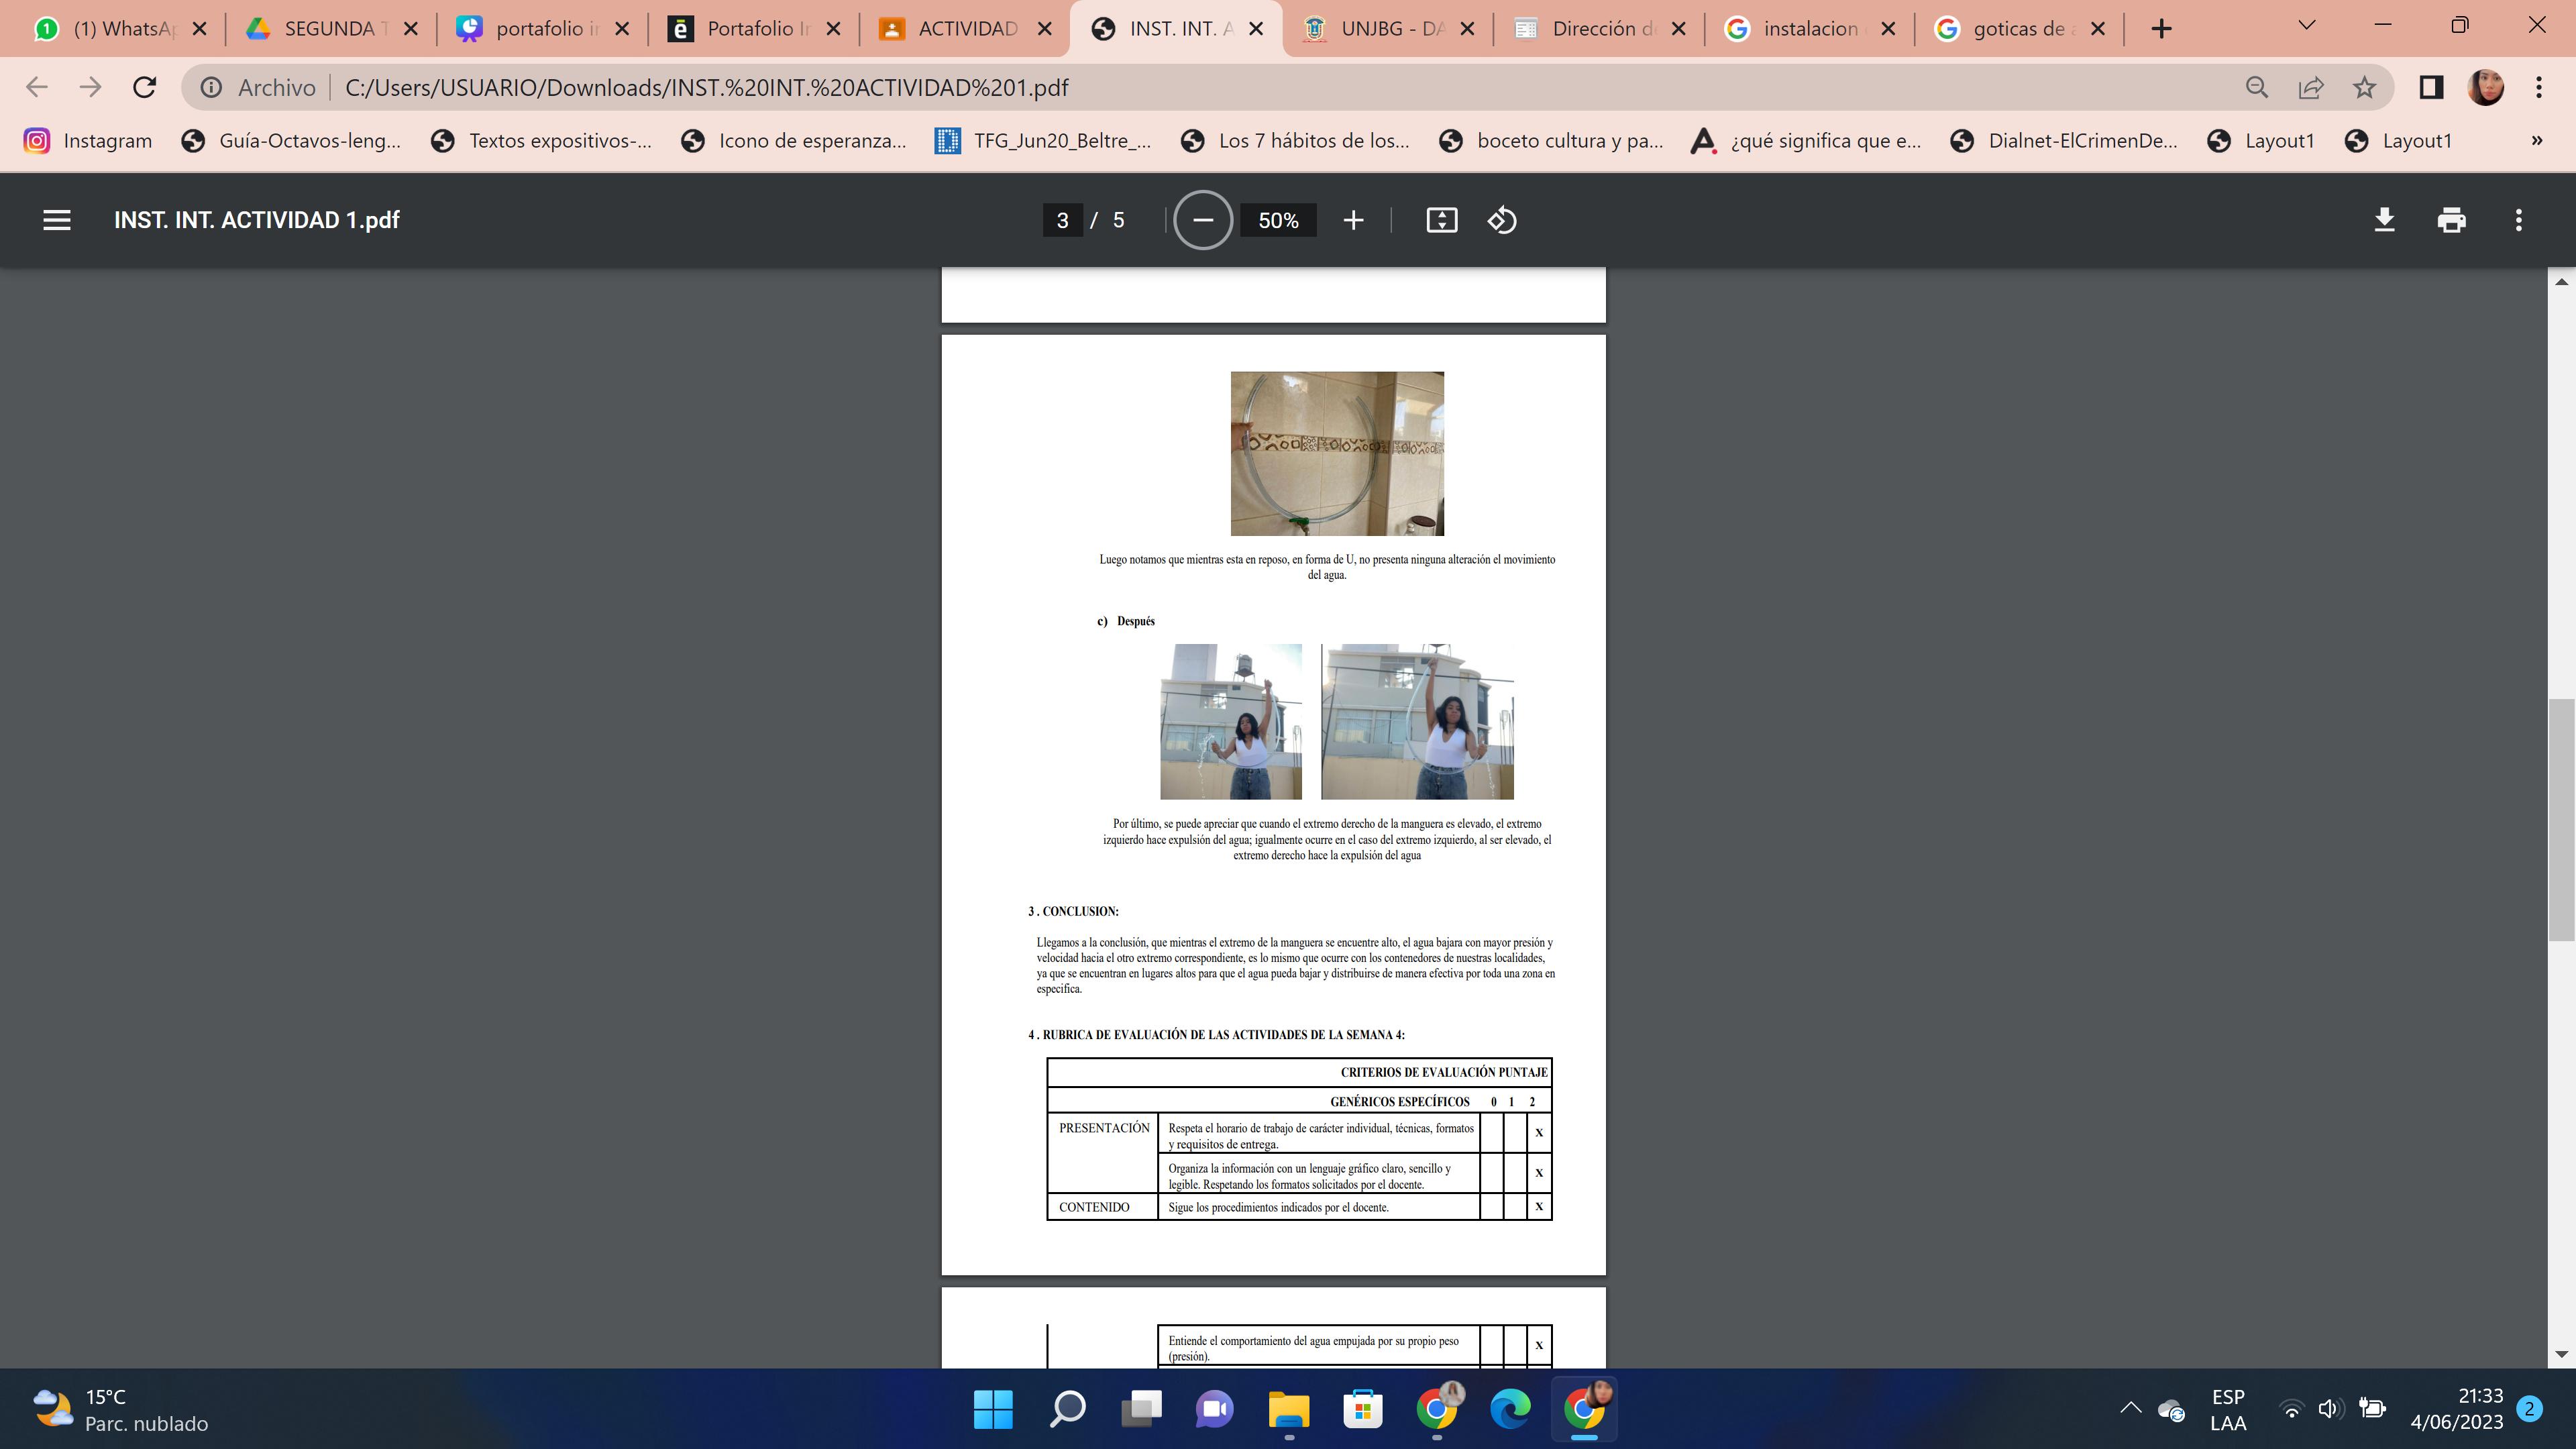Show hidden system tray icons
Image resolution: width=2576 pixels, height=1449 pixels.
click(2130, 1409)
